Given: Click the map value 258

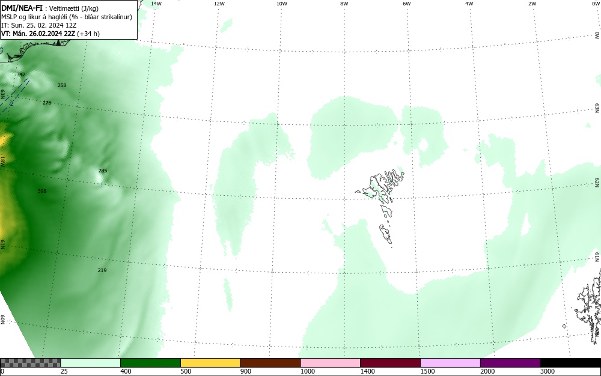Looking at the screenshot, I should [62, 85].
